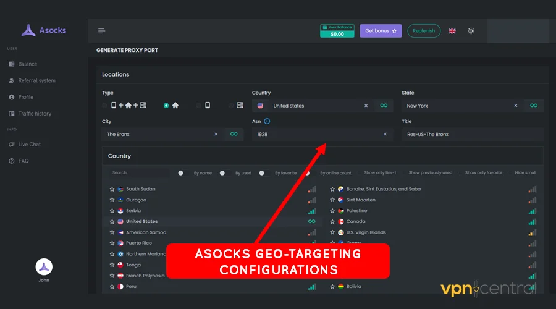Screen dimensions: 556x309
Task: Select the residential house type radio
Action: click(166, 105)
